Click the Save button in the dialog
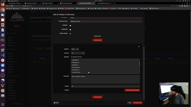 (56, 103)
